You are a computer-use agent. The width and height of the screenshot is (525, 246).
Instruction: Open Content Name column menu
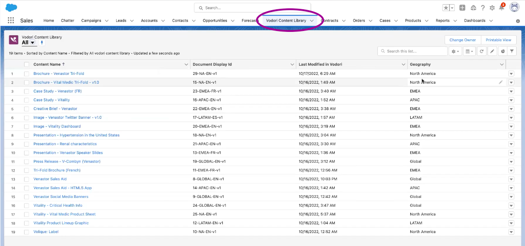[187, 64]
